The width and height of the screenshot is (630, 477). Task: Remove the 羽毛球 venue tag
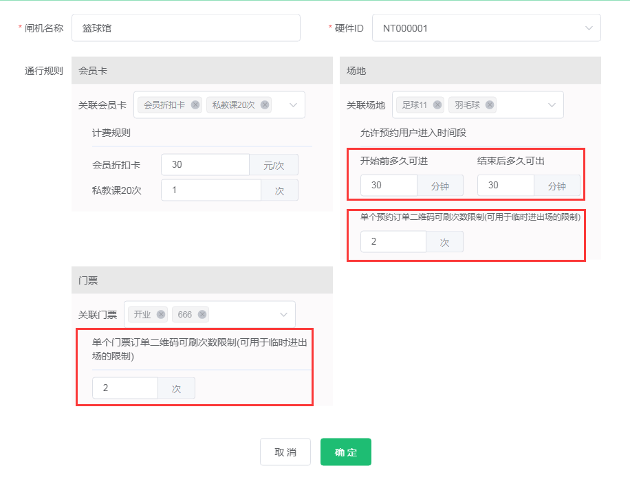[x=490, y=105]
